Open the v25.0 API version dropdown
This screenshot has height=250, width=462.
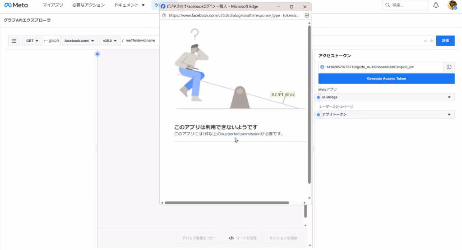pyautogui.click(x=109, y=41)
